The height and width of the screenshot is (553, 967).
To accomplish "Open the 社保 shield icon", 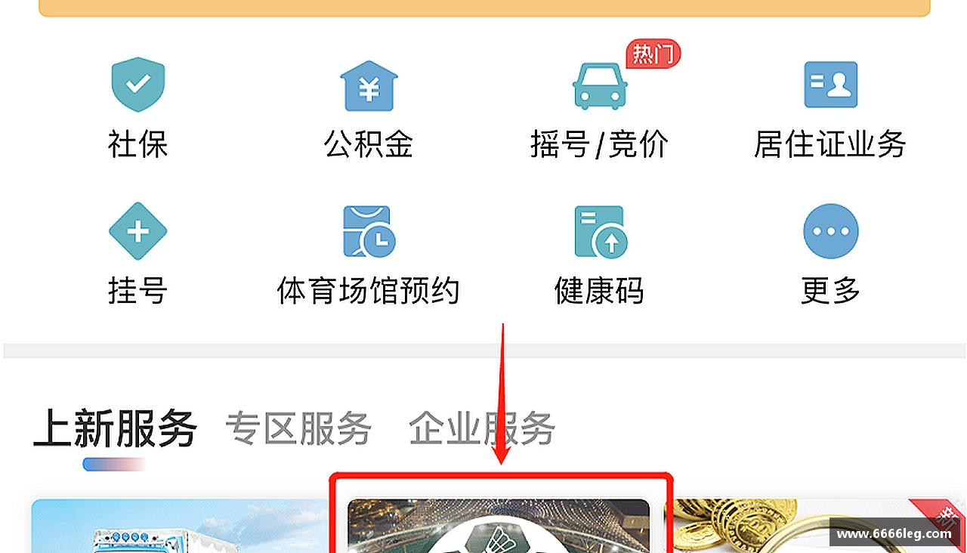I will click(x=137, y=84).
